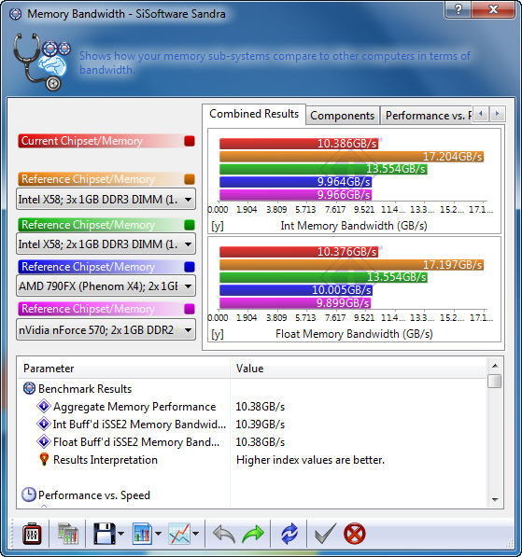Click the 10.39GB/s value cell

click(x=261, y=425)
